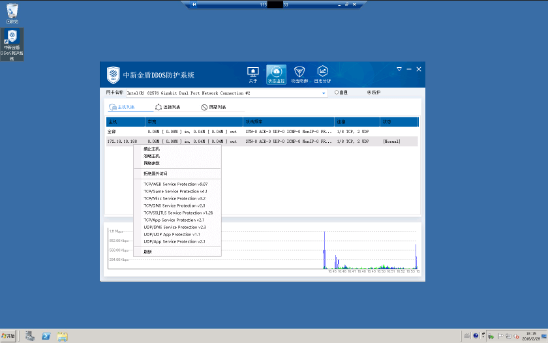Click the taskbar toolbar overflow arrow
This screenshot has height=343, width=548.
point(483,336)
